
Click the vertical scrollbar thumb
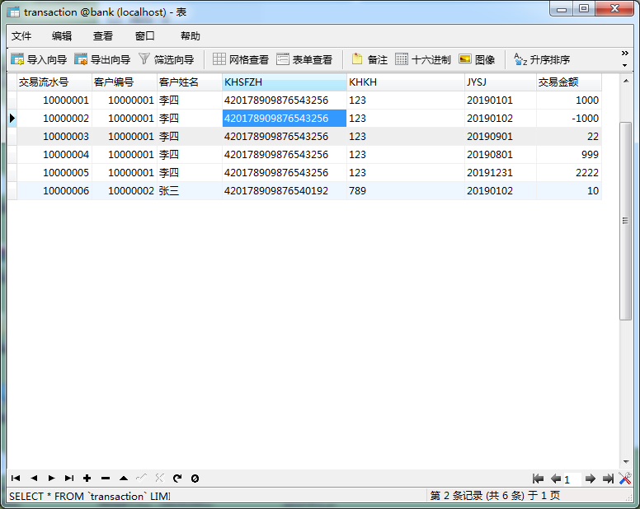(625, 221)
